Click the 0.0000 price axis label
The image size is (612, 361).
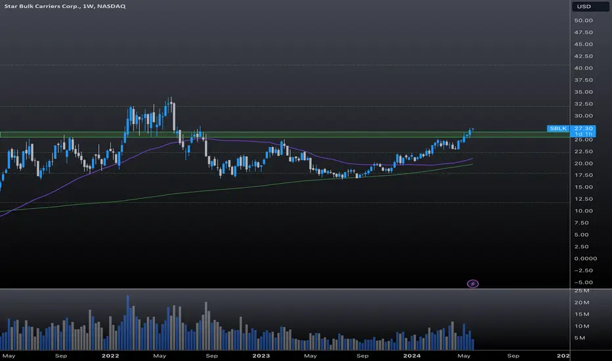(x=586, y=259)
